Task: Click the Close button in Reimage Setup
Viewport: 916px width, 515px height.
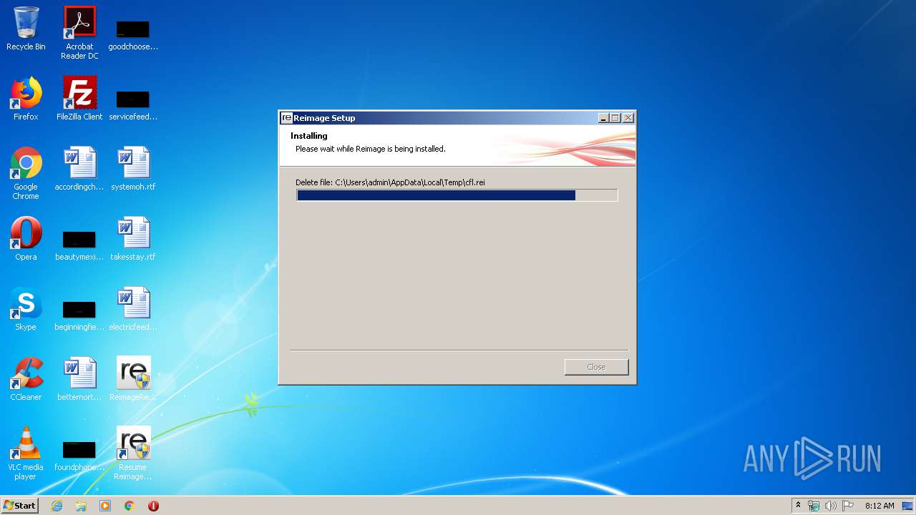Action: coord(596,367)
